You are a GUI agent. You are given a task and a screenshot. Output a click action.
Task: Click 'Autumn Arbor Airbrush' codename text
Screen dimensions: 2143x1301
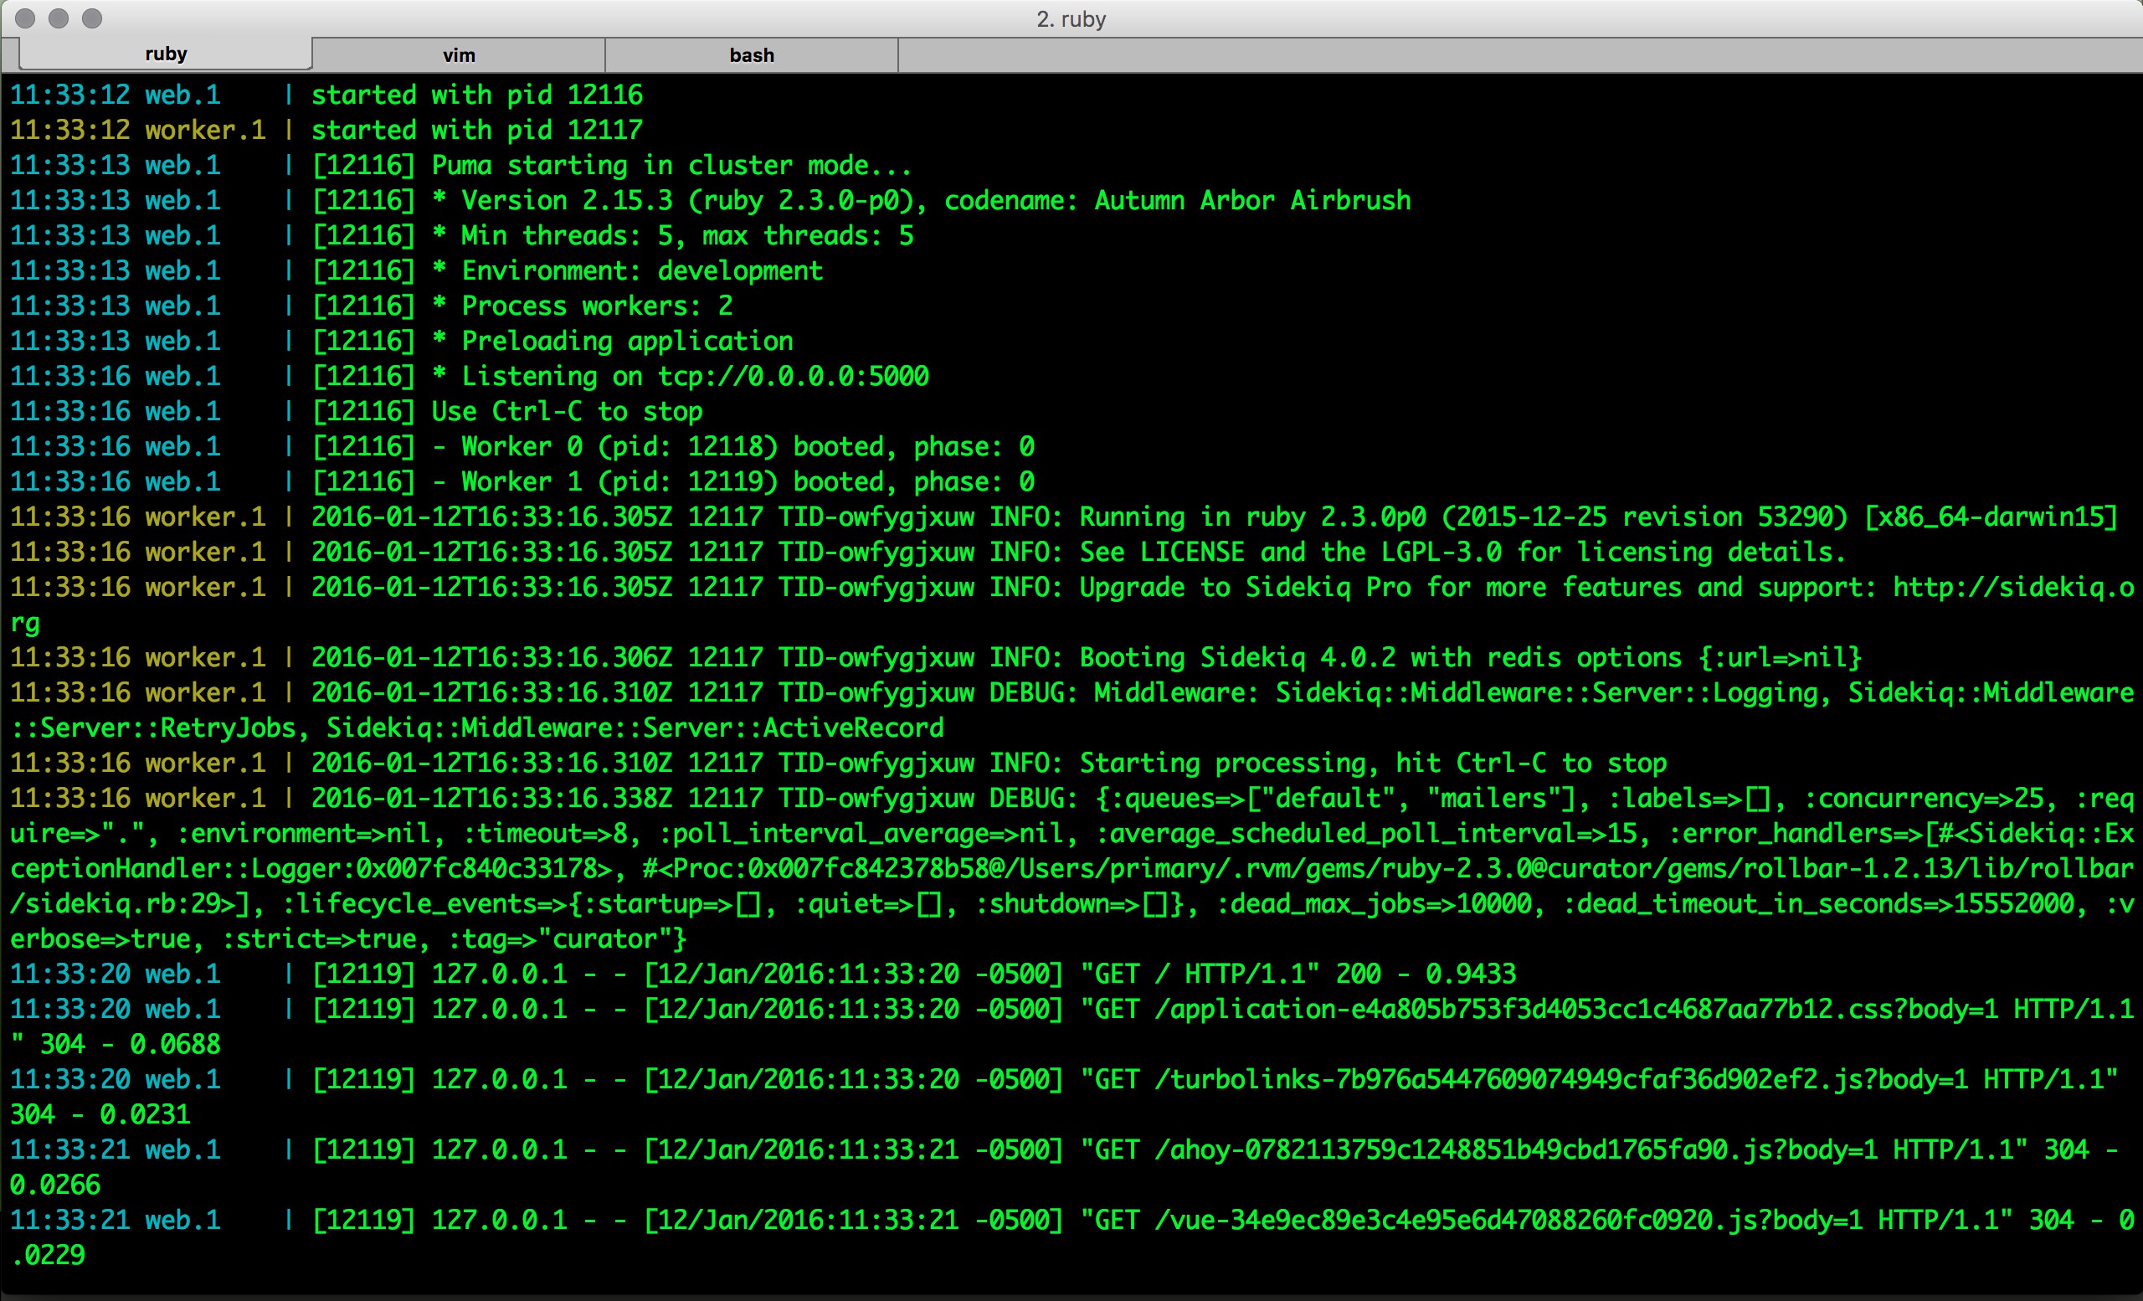1252,200
